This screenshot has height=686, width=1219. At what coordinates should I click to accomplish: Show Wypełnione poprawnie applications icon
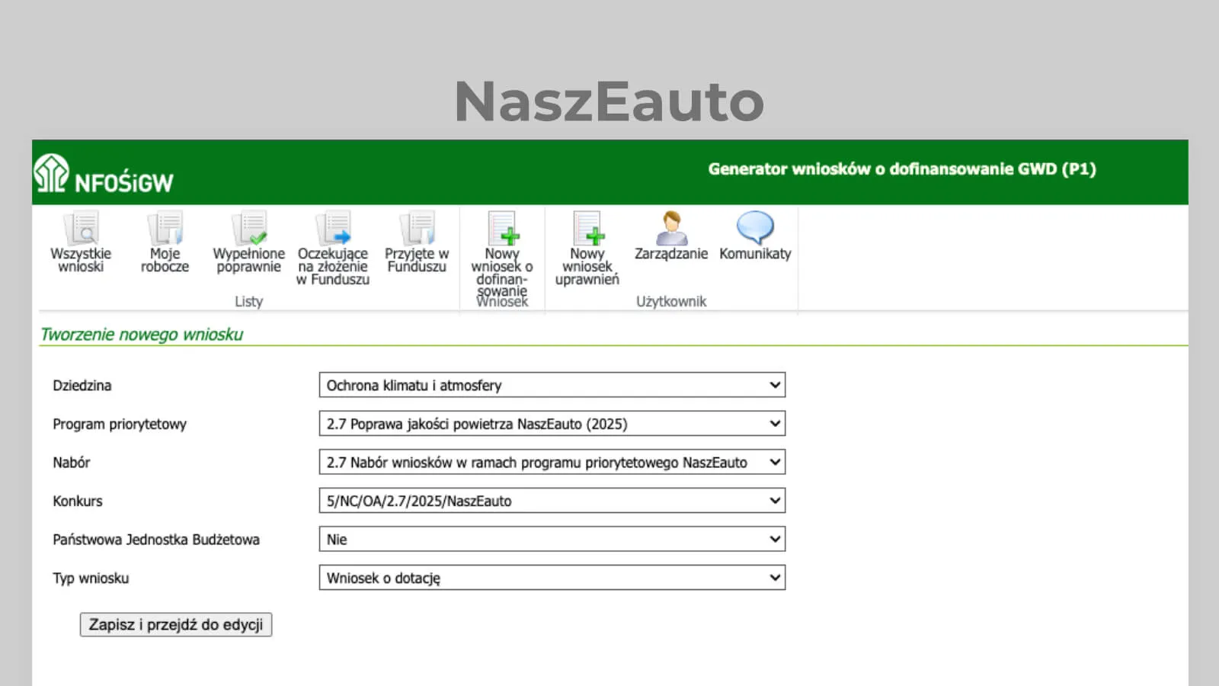pyautogui.click(x=249, y=228)
